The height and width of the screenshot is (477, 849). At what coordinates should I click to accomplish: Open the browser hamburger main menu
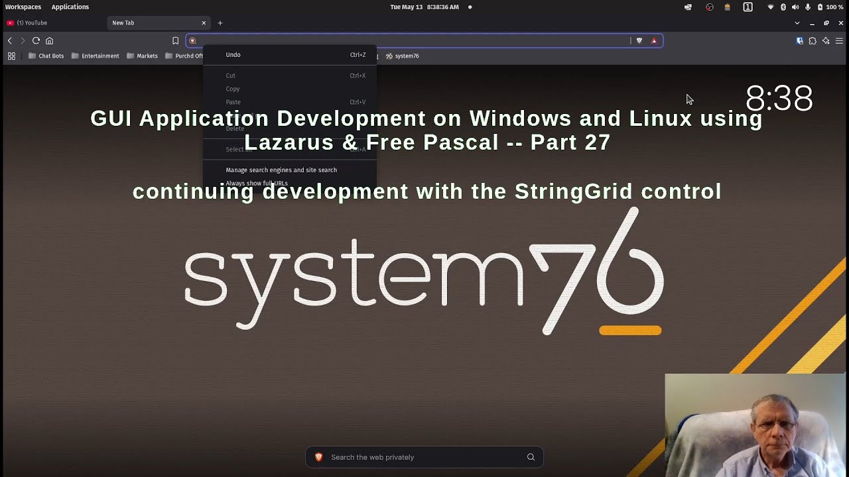click(839, 40)
